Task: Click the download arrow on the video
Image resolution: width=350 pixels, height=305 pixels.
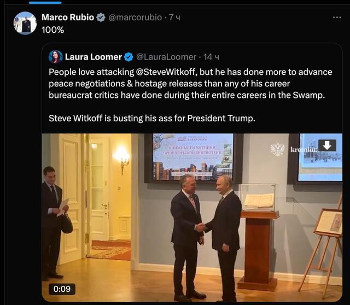Action: click(x=327, y=145)
